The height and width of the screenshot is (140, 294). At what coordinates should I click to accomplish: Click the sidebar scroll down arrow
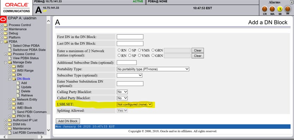(x=48, y=130)
